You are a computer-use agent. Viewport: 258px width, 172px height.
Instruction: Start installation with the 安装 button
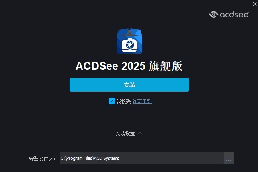(x=129, y=85)
